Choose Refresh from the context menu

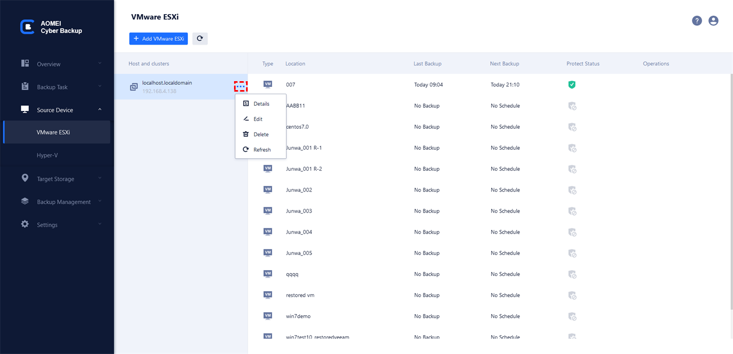[x=261, y=150]
